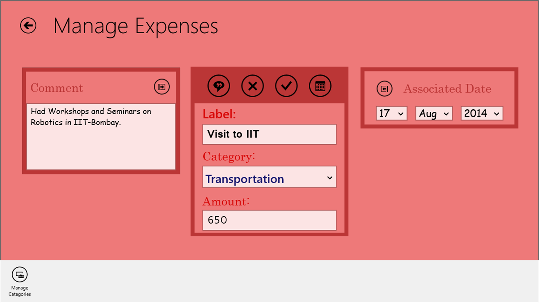Click into the comment text box about Robotics
Viewport: 539px width, 303px height.
[101, 137]
